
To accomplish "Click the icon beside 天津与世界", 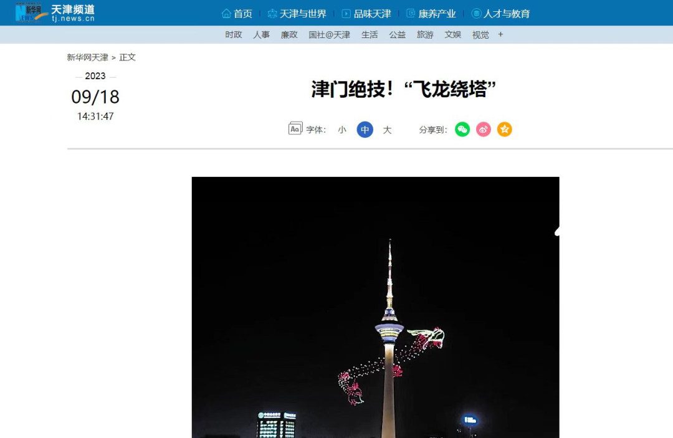I will point(272,14).
